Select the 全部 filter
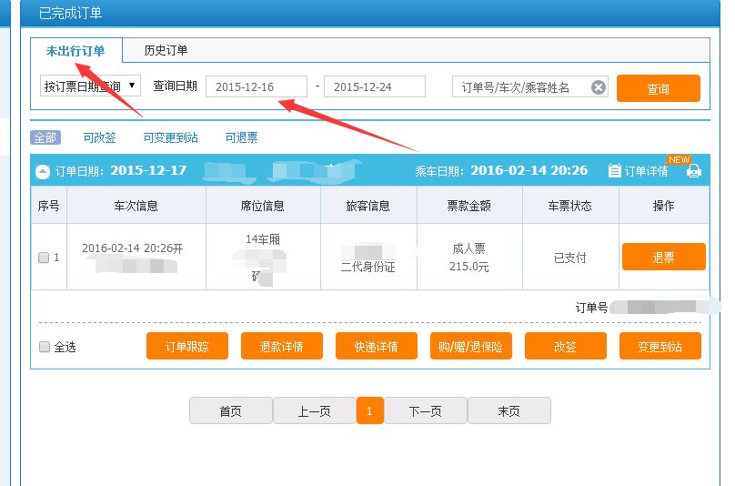735x486 pixels. coord(45,137)
